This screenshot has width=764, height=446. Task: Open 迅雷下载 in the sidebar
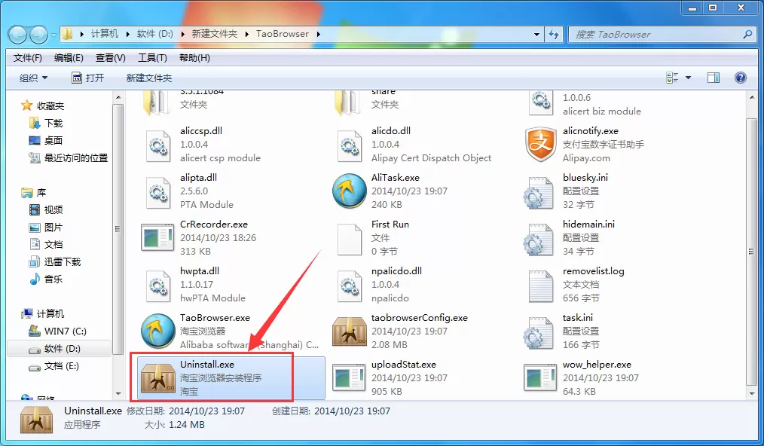pyautogui.click(x=63, y=261)
